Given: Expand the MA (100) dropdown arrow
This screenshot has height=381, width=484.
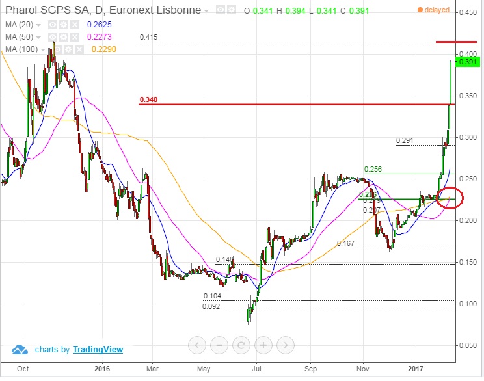Looking at the screenshot, I should pyautogui.click(x=43, y=49).
